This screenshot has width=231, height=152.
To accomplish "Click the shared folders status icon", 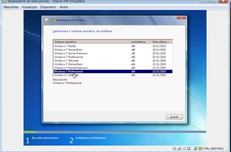I will click(x=184, y=149).
